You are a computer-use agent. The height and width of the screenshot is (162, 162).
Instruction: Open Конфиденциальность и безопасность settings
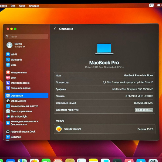click(x=22, y=123)
